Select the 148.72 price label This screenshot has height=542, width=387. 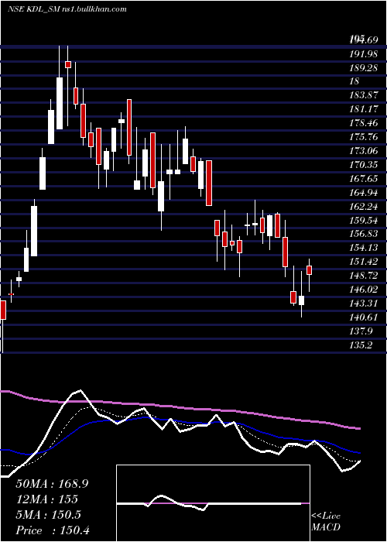[363, 276]
